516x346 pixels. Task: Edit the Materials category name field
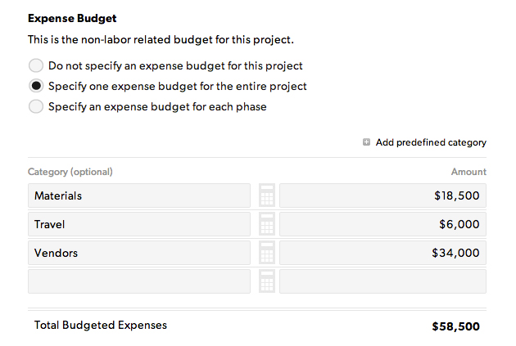139,195
